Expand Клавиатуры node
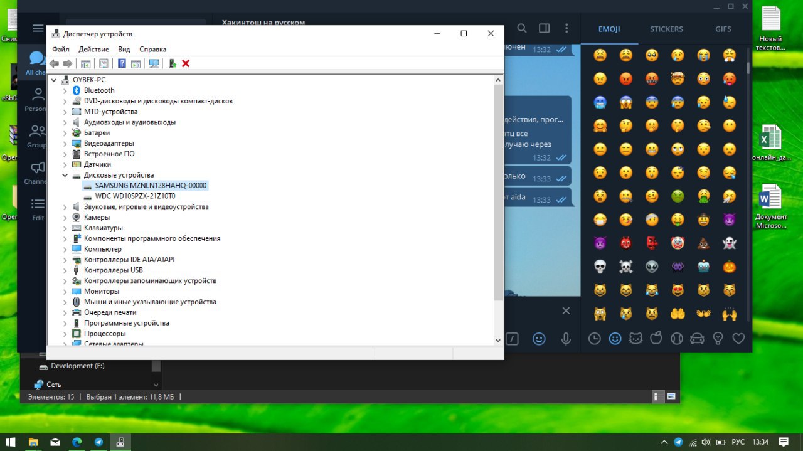The image size is (803, 451). point(65,228)
